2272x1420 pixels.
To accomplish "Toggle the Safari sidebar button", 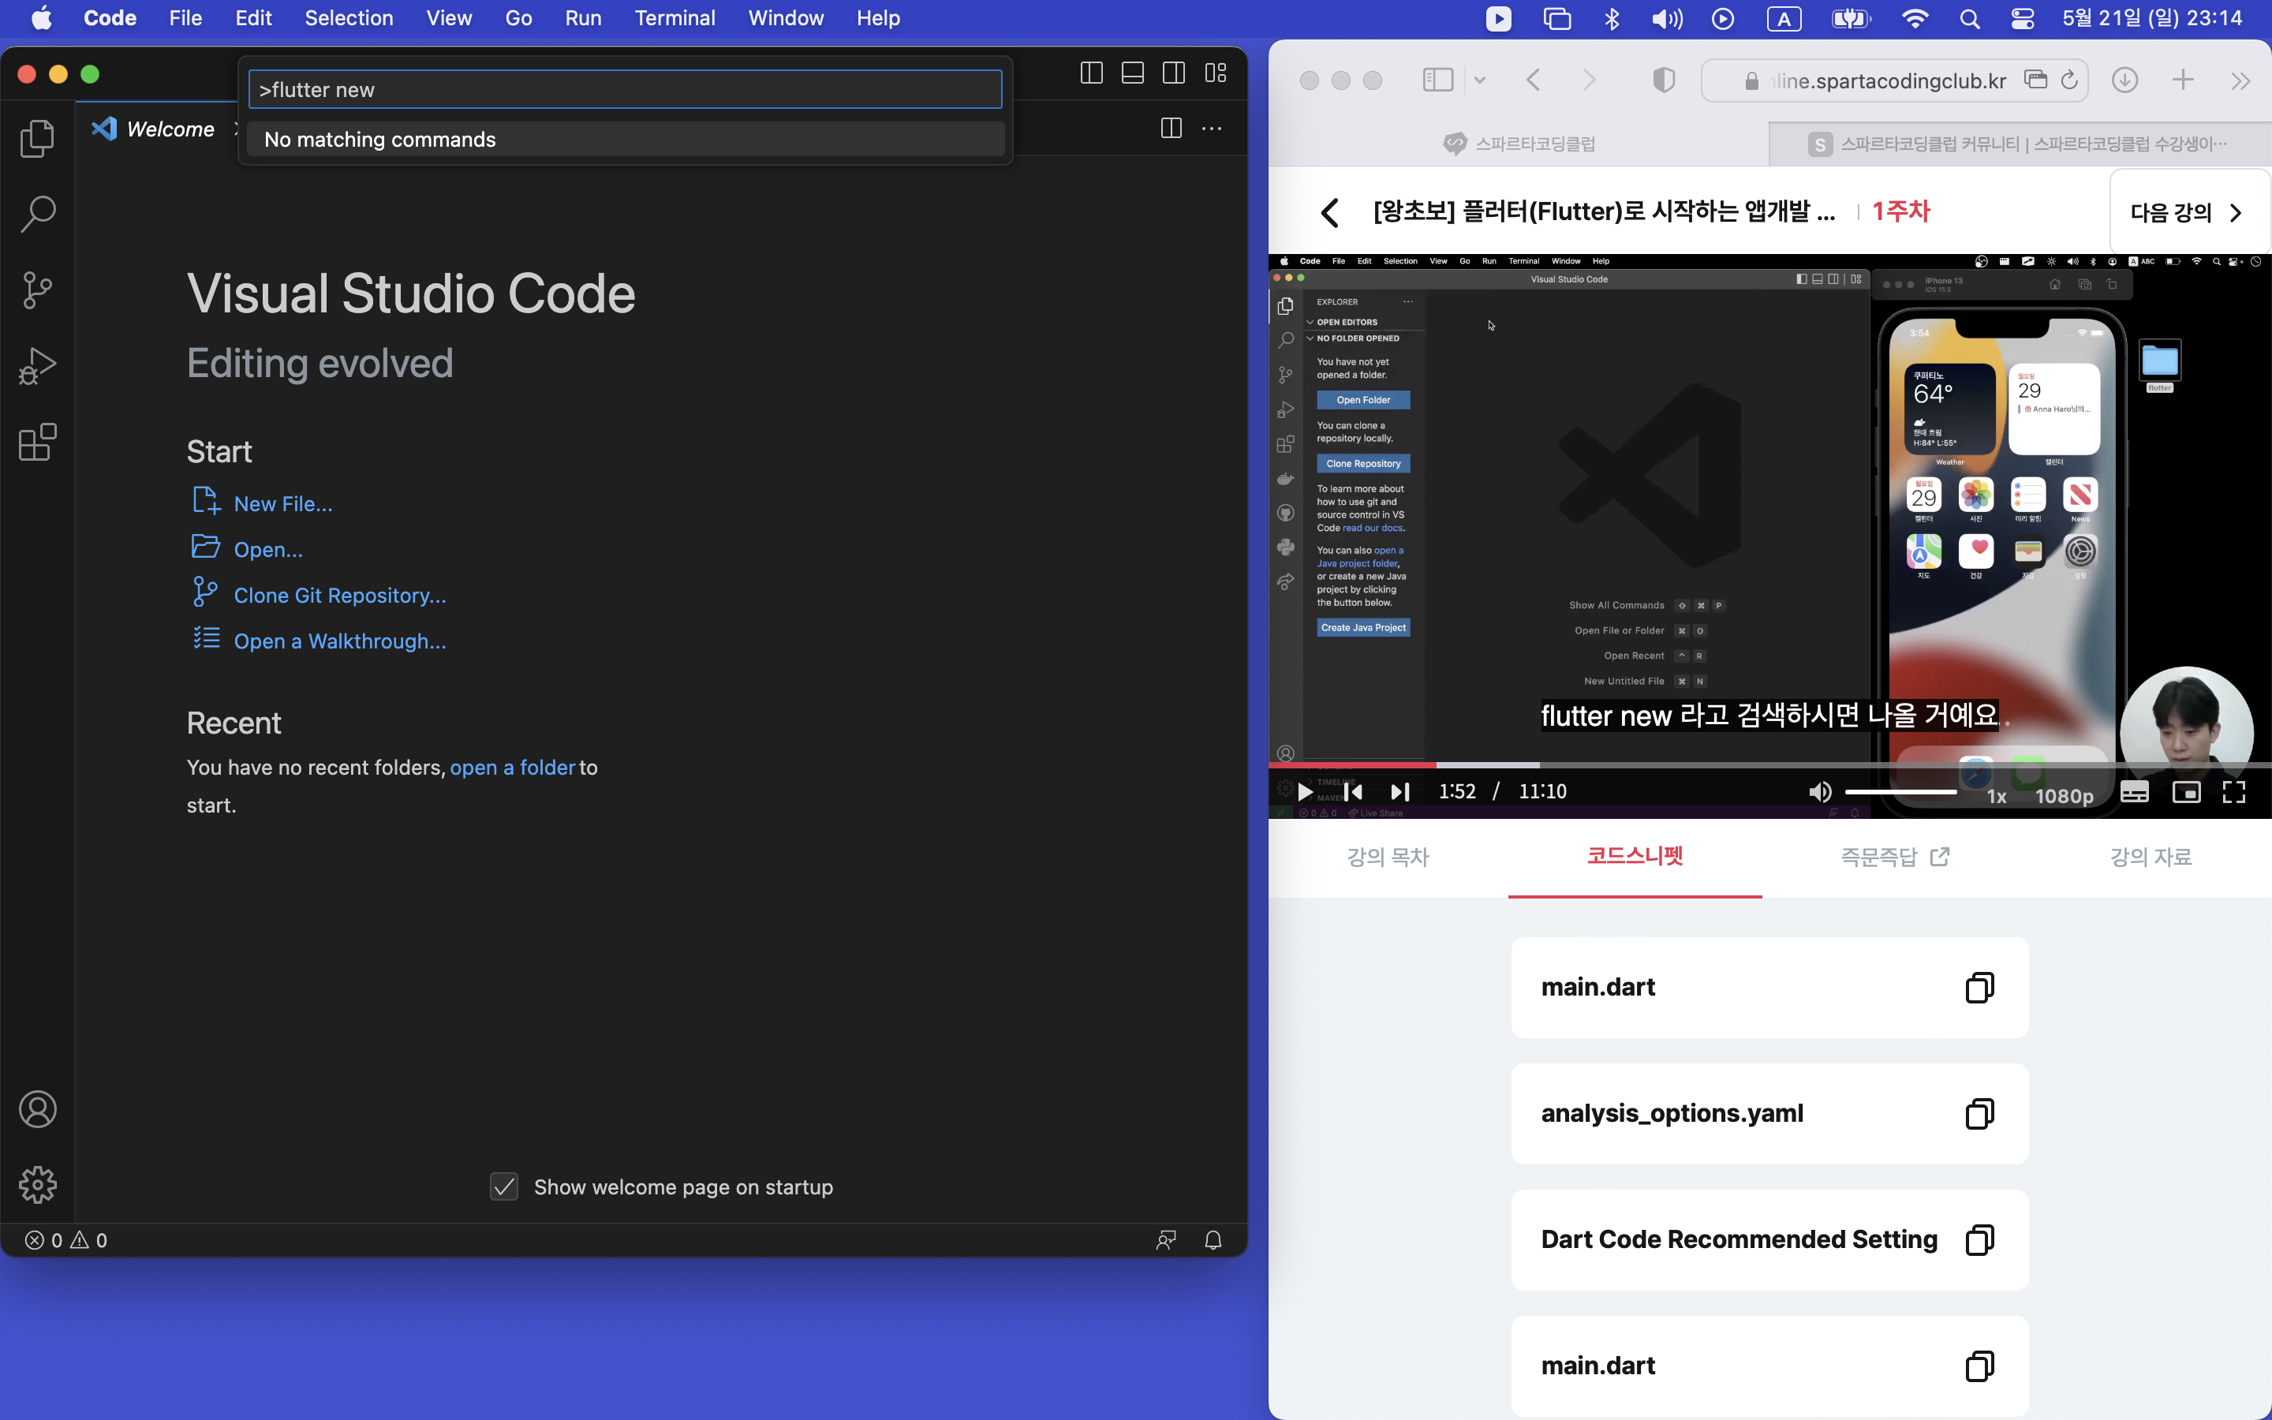I will 1437,80.
